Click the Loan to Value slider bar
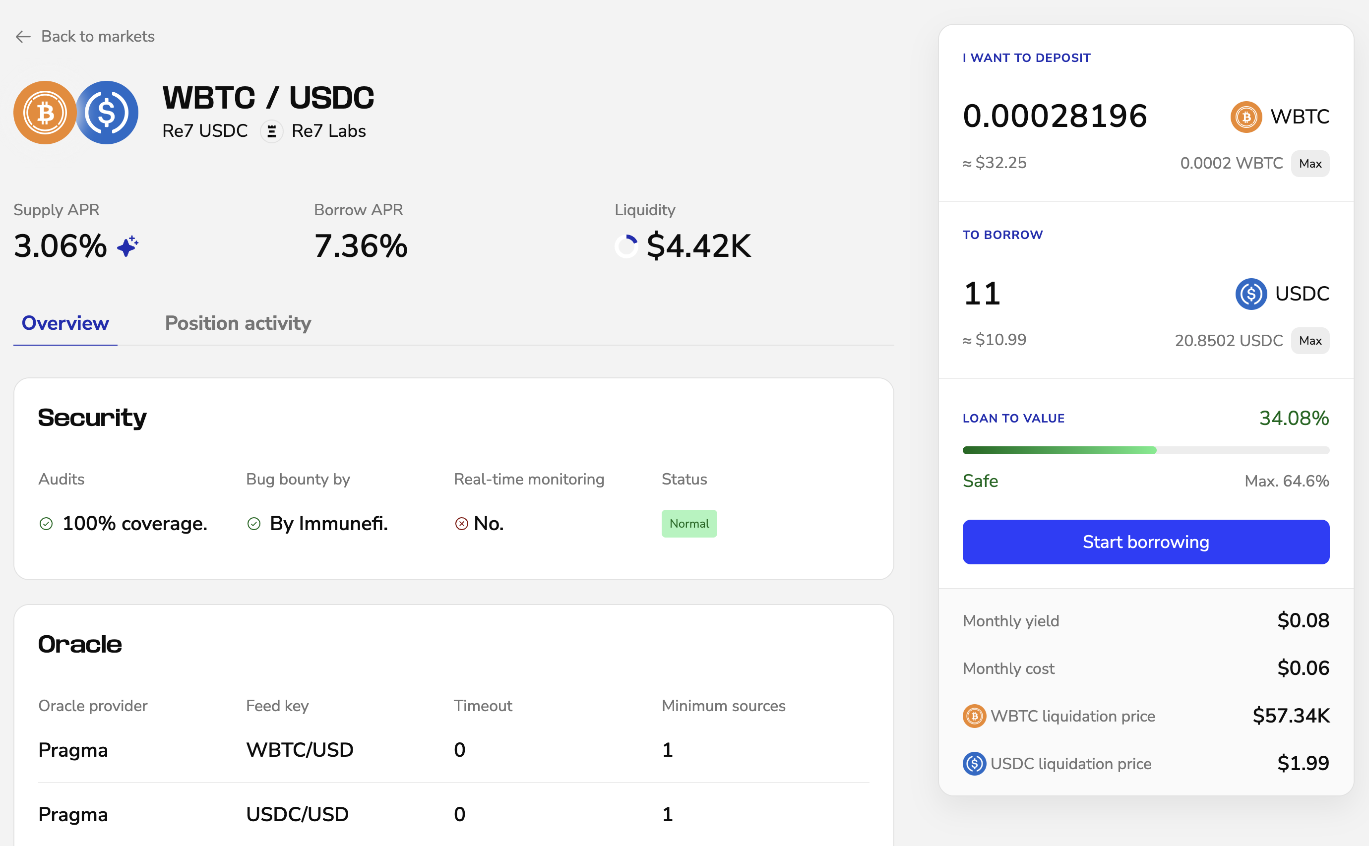This screenshot has width=1369, height=846. 1145,450
